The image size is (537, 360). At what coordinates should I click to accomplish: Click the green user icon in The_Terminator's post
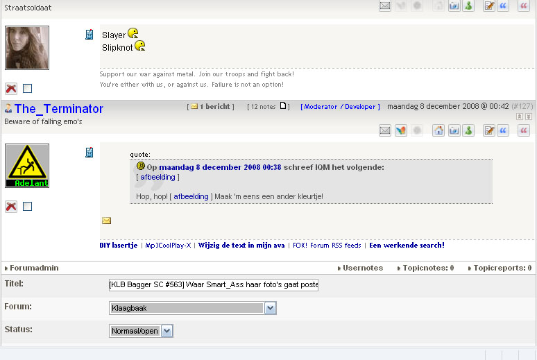click(468, 130)
